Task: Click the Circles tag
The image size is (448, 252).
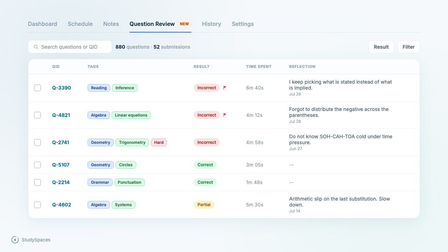Action: click(126, 165)
